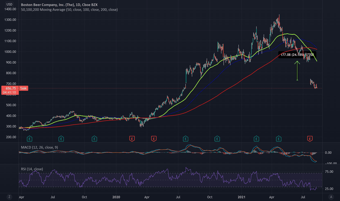Click the 04:41:10 countdown timer label
Viewport: 340px width, 201px height.
point(9,92)
